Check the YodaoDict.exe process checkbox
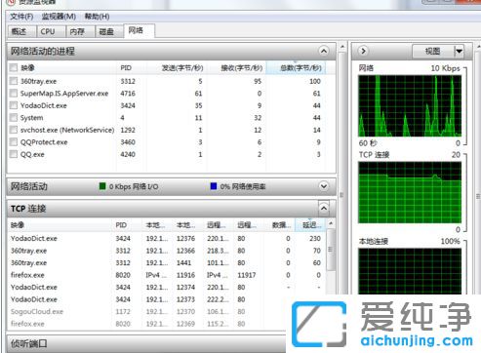481x353 pixels. pos(14,105)
